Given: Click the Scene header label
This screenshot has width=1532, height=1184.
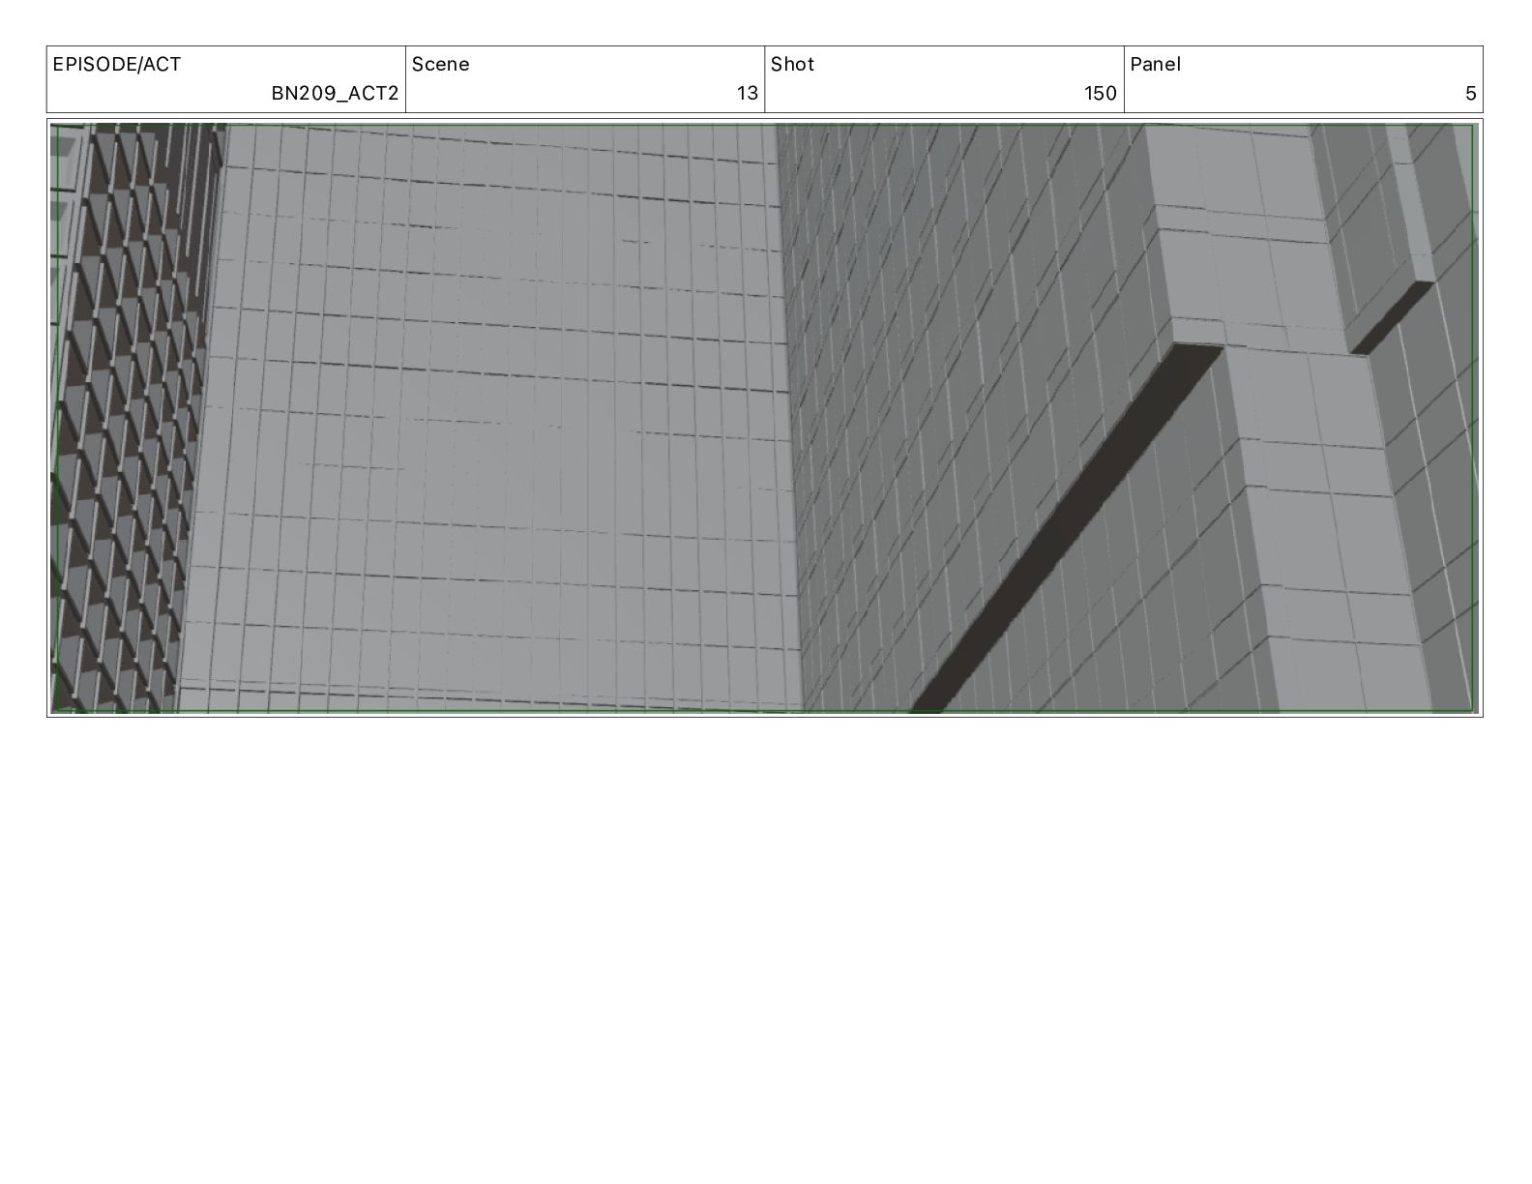Looking at the screenshot, I should (x=441, y=65).
